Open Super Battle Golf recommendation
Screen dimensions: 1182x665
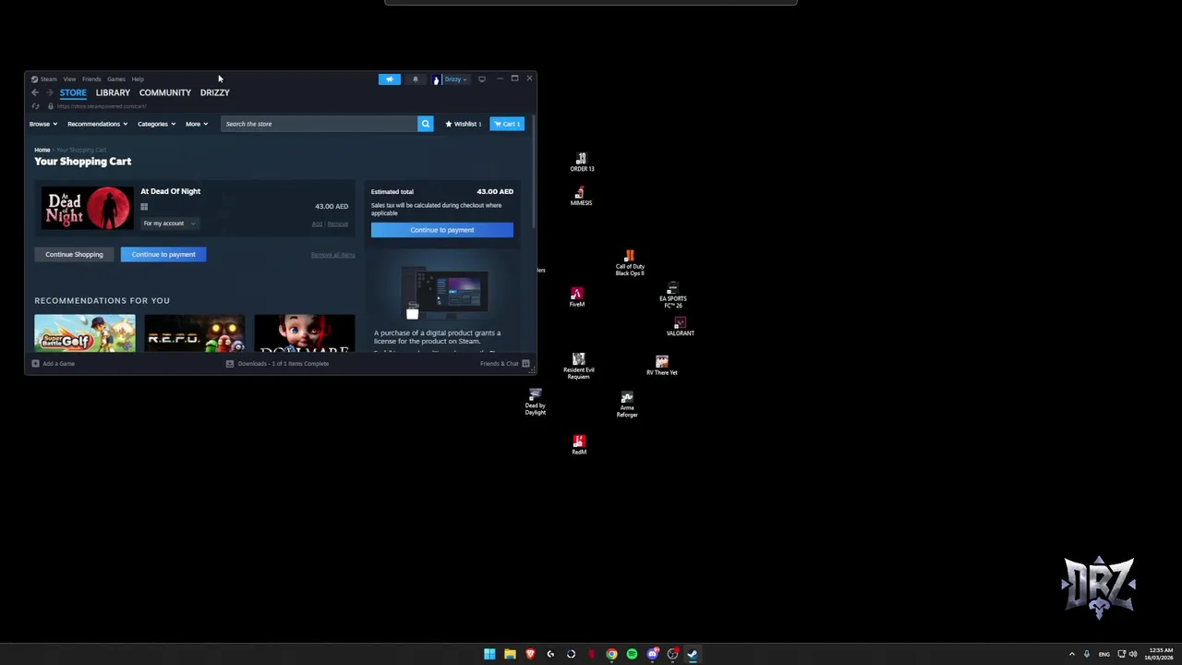click(x=85, y=333)
